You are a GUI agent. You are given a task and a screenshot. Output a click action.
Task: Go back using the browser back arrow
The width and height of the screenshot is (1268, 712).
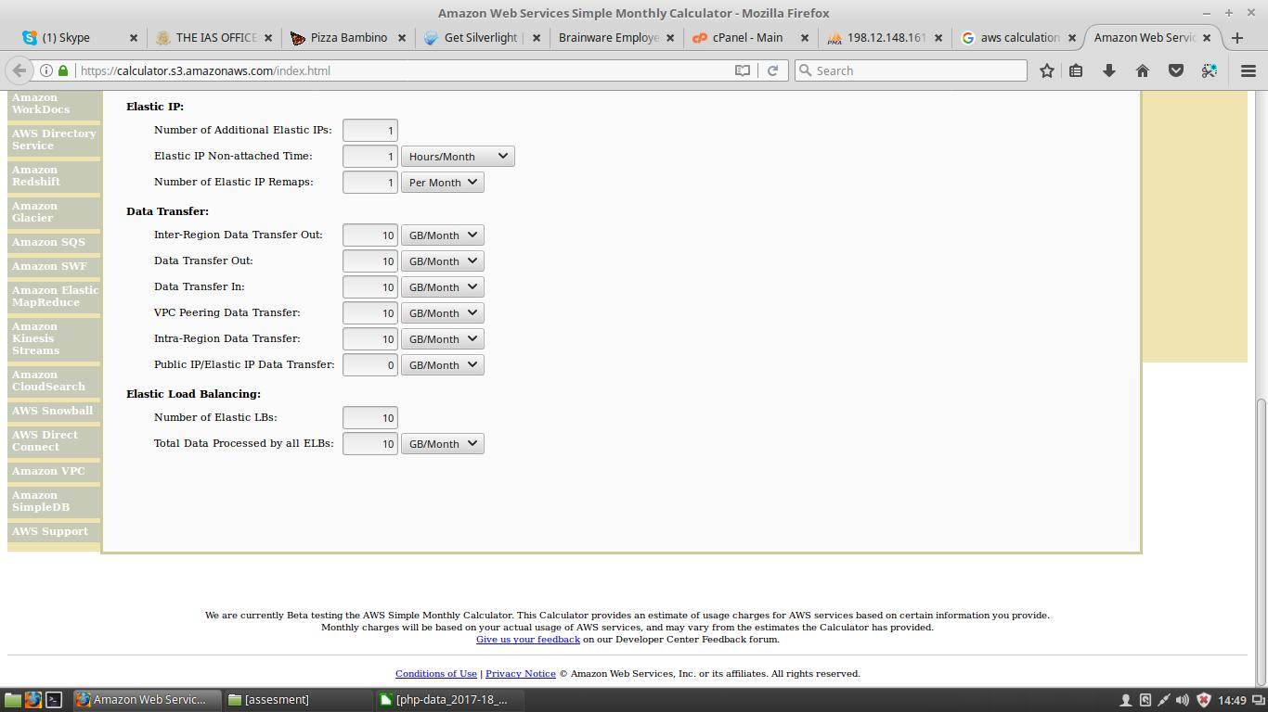tap(19, 70)
